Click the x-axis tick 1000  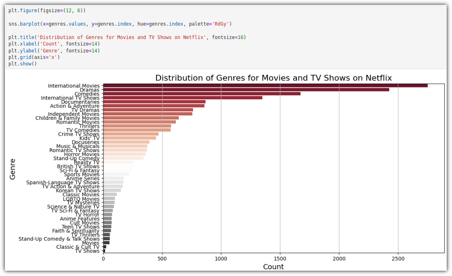pyautogui.click(x=221, y=259)
